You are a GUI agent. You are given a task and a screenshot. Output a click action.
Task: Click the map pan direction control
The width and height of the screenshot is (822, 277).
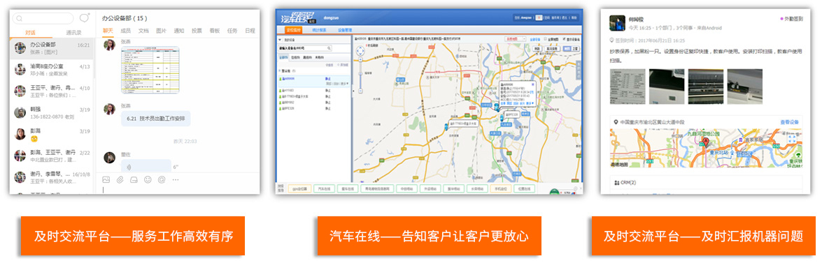[360, 52]
